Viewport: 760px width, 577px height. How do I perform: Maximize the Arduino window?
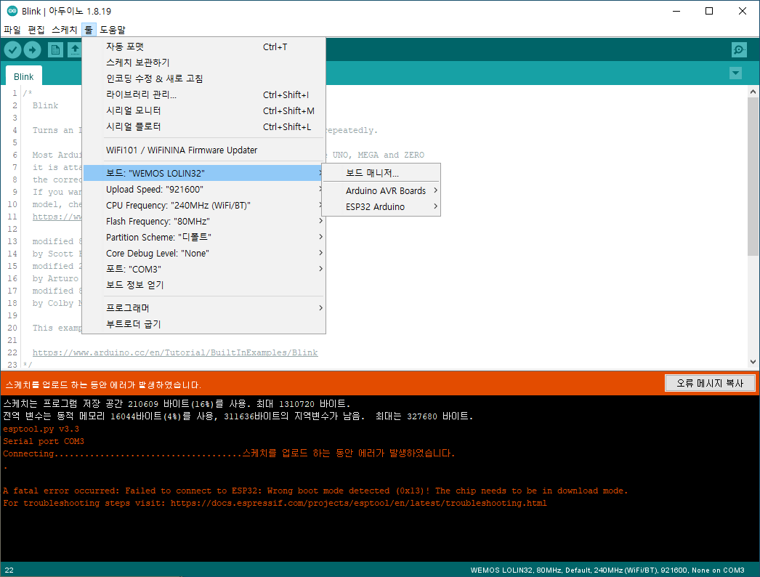pos(709,11)
